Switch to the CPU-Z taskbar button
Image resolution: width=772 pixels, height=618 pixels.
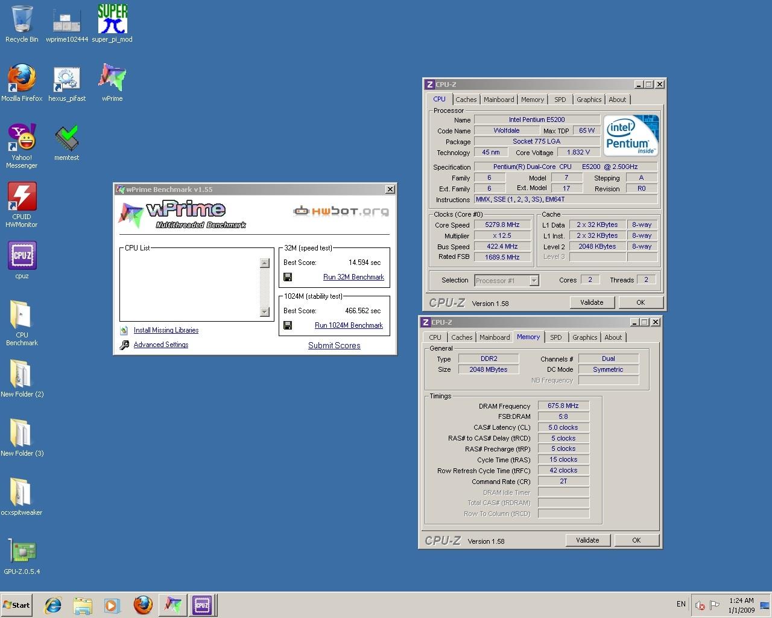click(x=202, y=605)
